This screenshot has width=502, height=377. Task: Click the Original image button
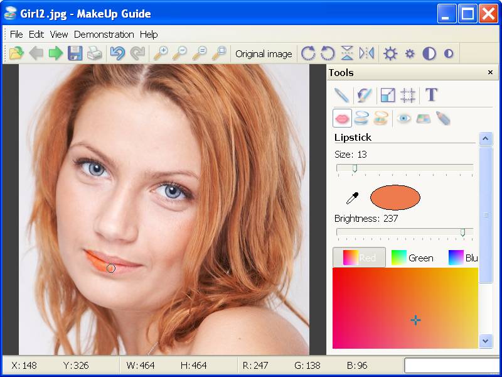click(x=264, y=53)
